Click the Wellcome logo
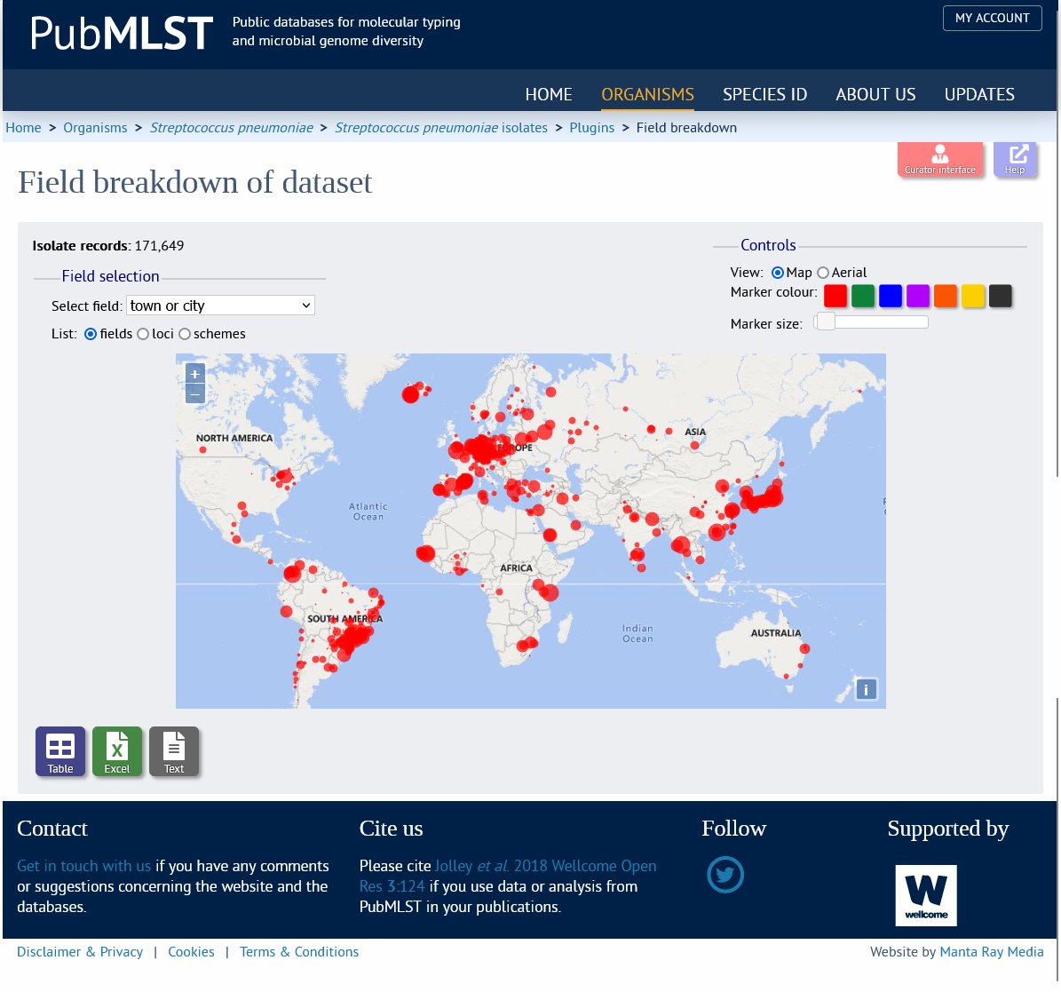Screen dimensions: 1061x992 (926, 895)
